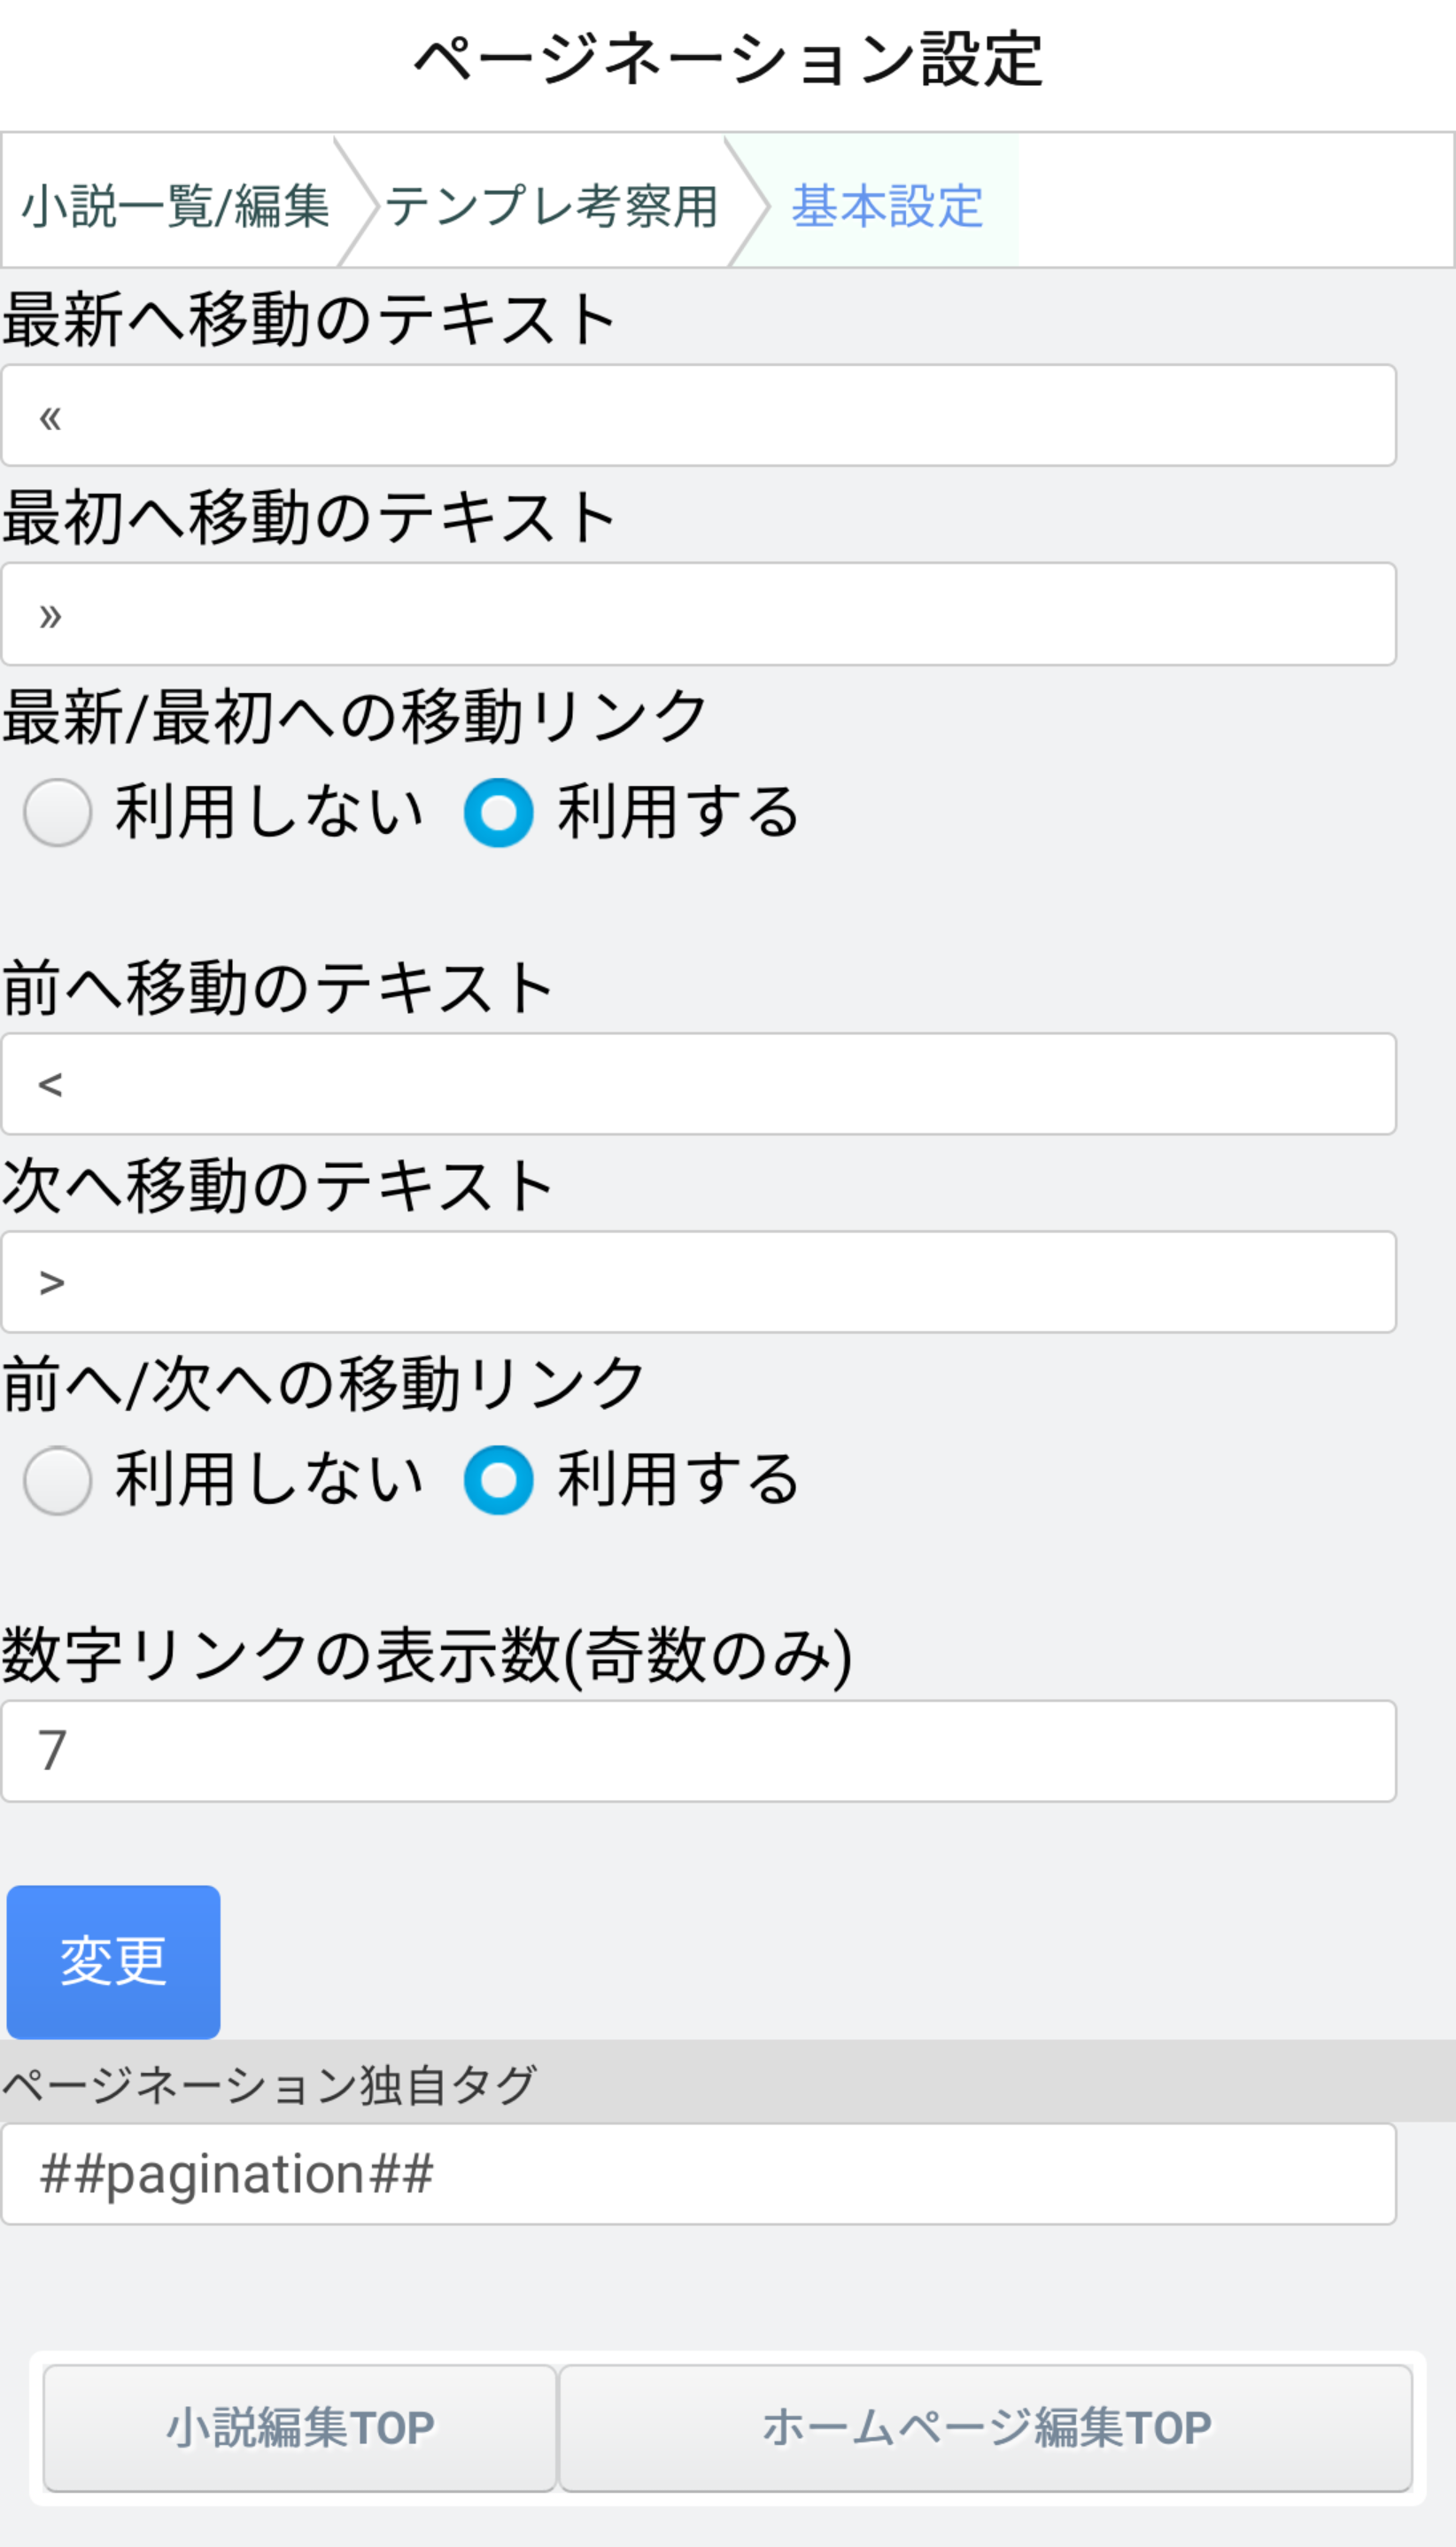Select 利用する for 前へ/次への移動リンク

pos(498,1481)
